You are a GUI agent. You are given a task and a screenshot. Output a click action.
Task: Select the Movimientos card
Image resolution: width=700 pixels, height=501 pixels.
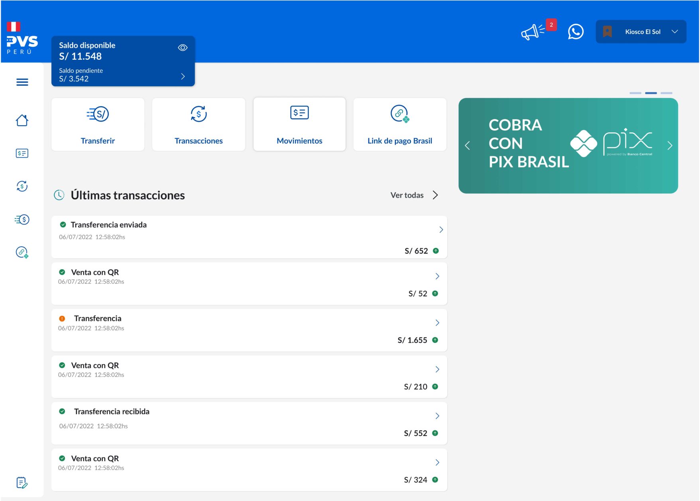coord(299,124)
